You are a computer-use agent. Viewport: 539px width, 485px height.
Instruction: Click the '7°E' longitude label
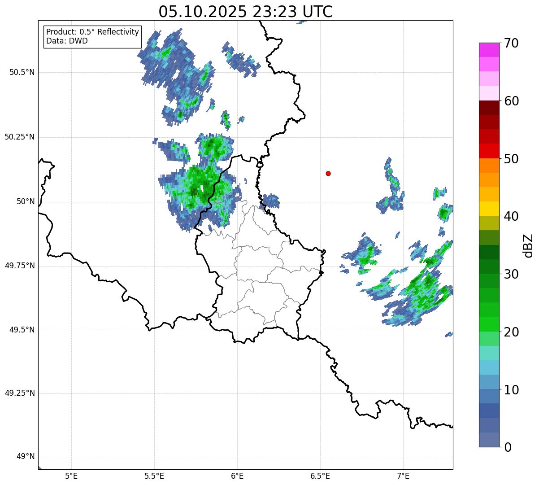pyautogui.click(x=403, y=476)
